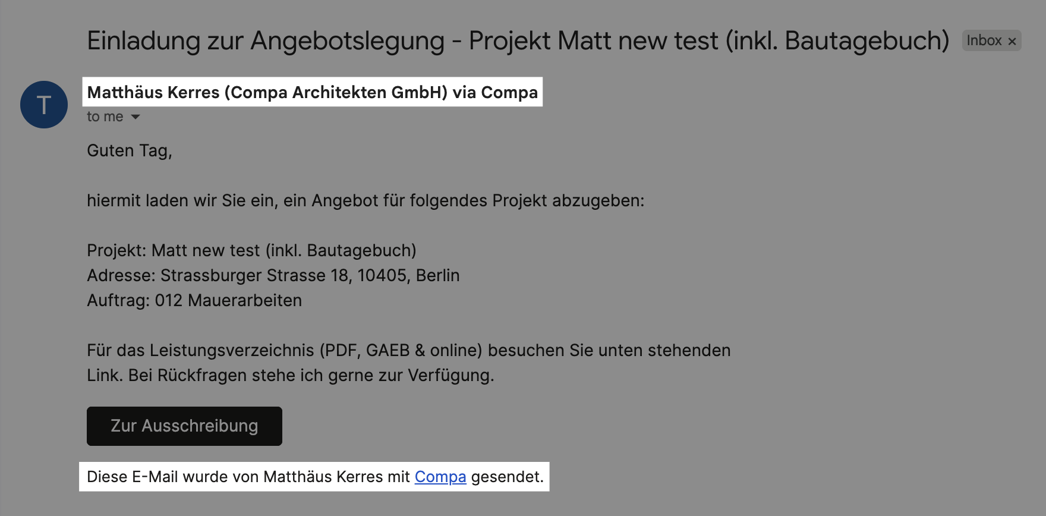The width and height of the screenshot is (1046, 516).
Task: Open the 'Zur Ausschreibung' button
Action: click(x=184, y=426)
